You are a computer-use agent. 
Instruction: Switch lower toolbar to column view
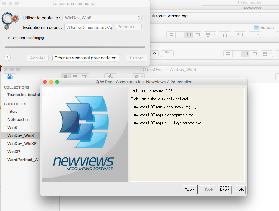pos(245,54)
